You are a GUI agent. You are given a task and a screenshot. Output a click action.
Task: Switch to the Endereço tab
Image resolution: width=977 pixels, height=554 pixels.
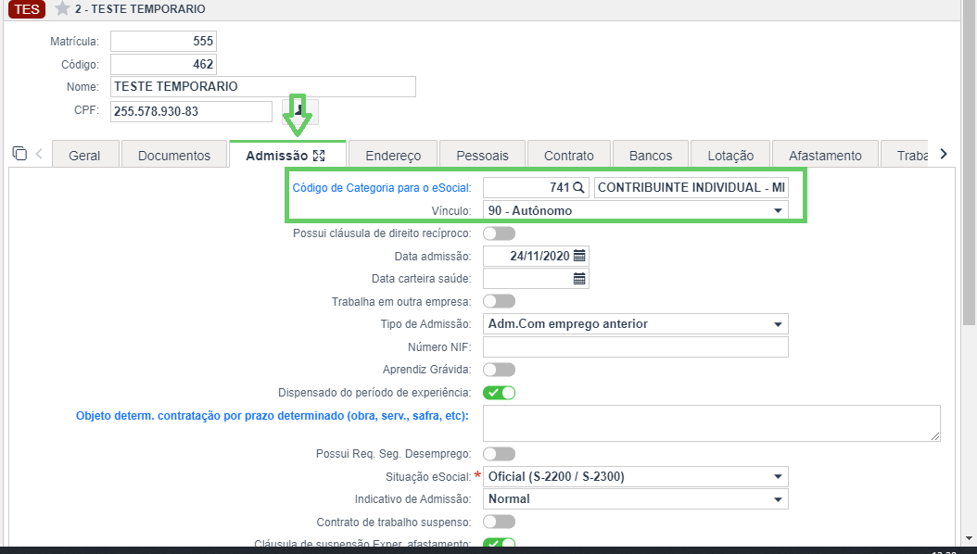[x=393, y=155]
